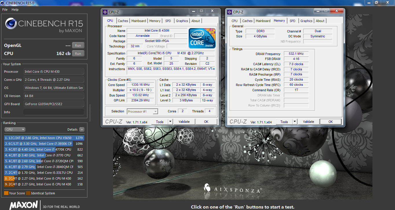The height and width of the screenshot is (210, 395).
Task: Minimize the Cinebench main window
Action: coord(368,2)
